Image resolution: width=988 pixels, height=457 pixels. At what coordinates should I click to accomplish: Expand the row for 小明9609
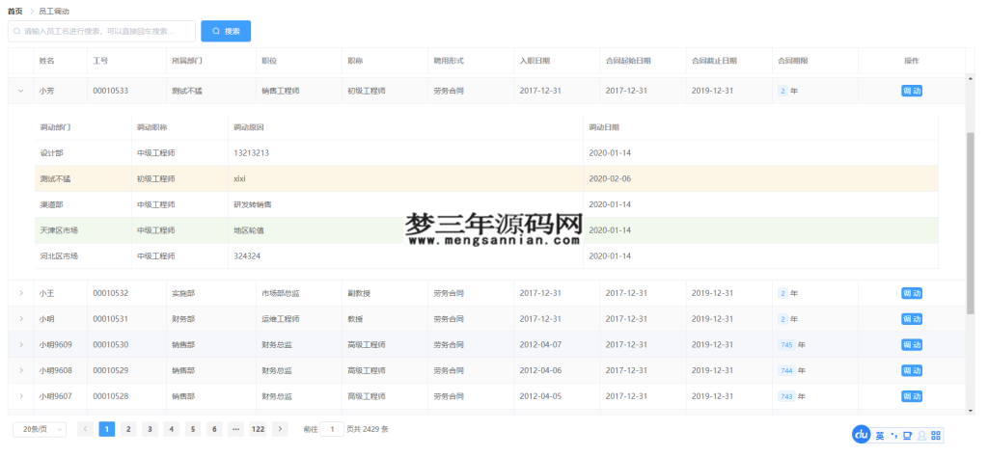(x=20, y=345)
